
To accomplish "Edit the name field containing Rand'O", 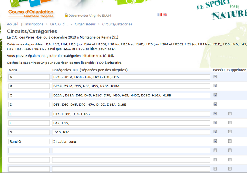I will 29,142.
